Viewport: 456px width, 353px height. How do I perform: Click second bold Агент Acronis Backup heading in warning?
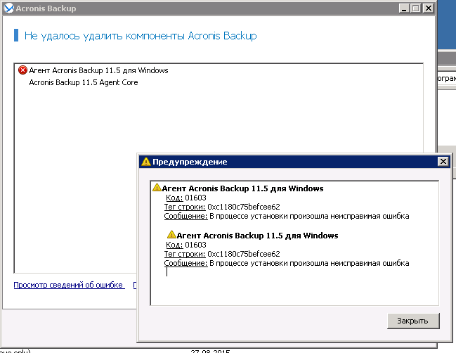click(x=257, y=236)
